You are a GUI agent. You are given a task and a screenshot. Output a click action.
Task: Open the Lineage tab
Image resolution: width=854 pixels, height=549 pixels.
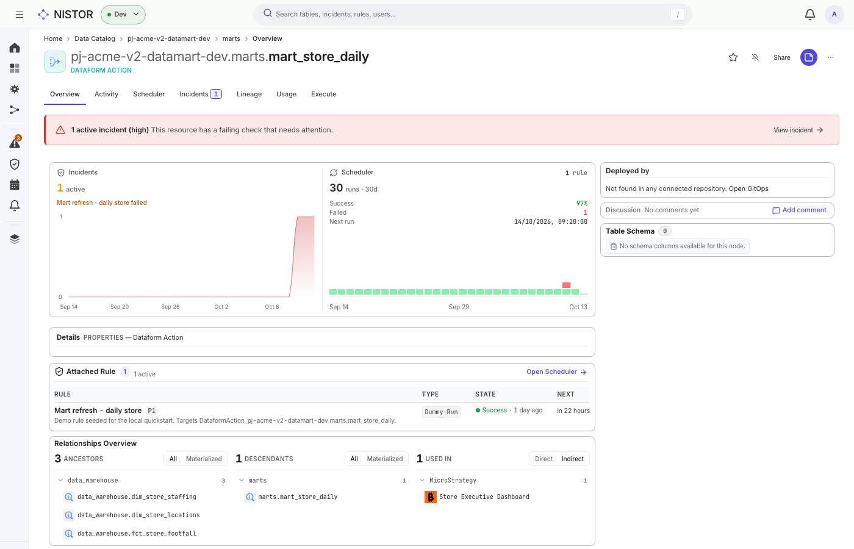[249, 95]
